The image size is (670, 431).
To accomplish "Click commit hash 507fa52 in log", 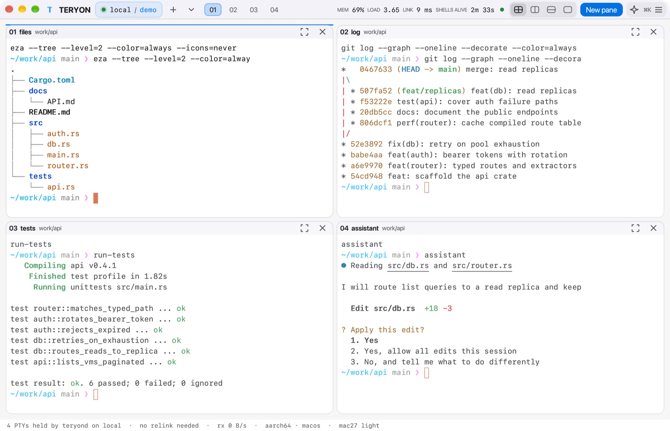I will pos(376,91).
